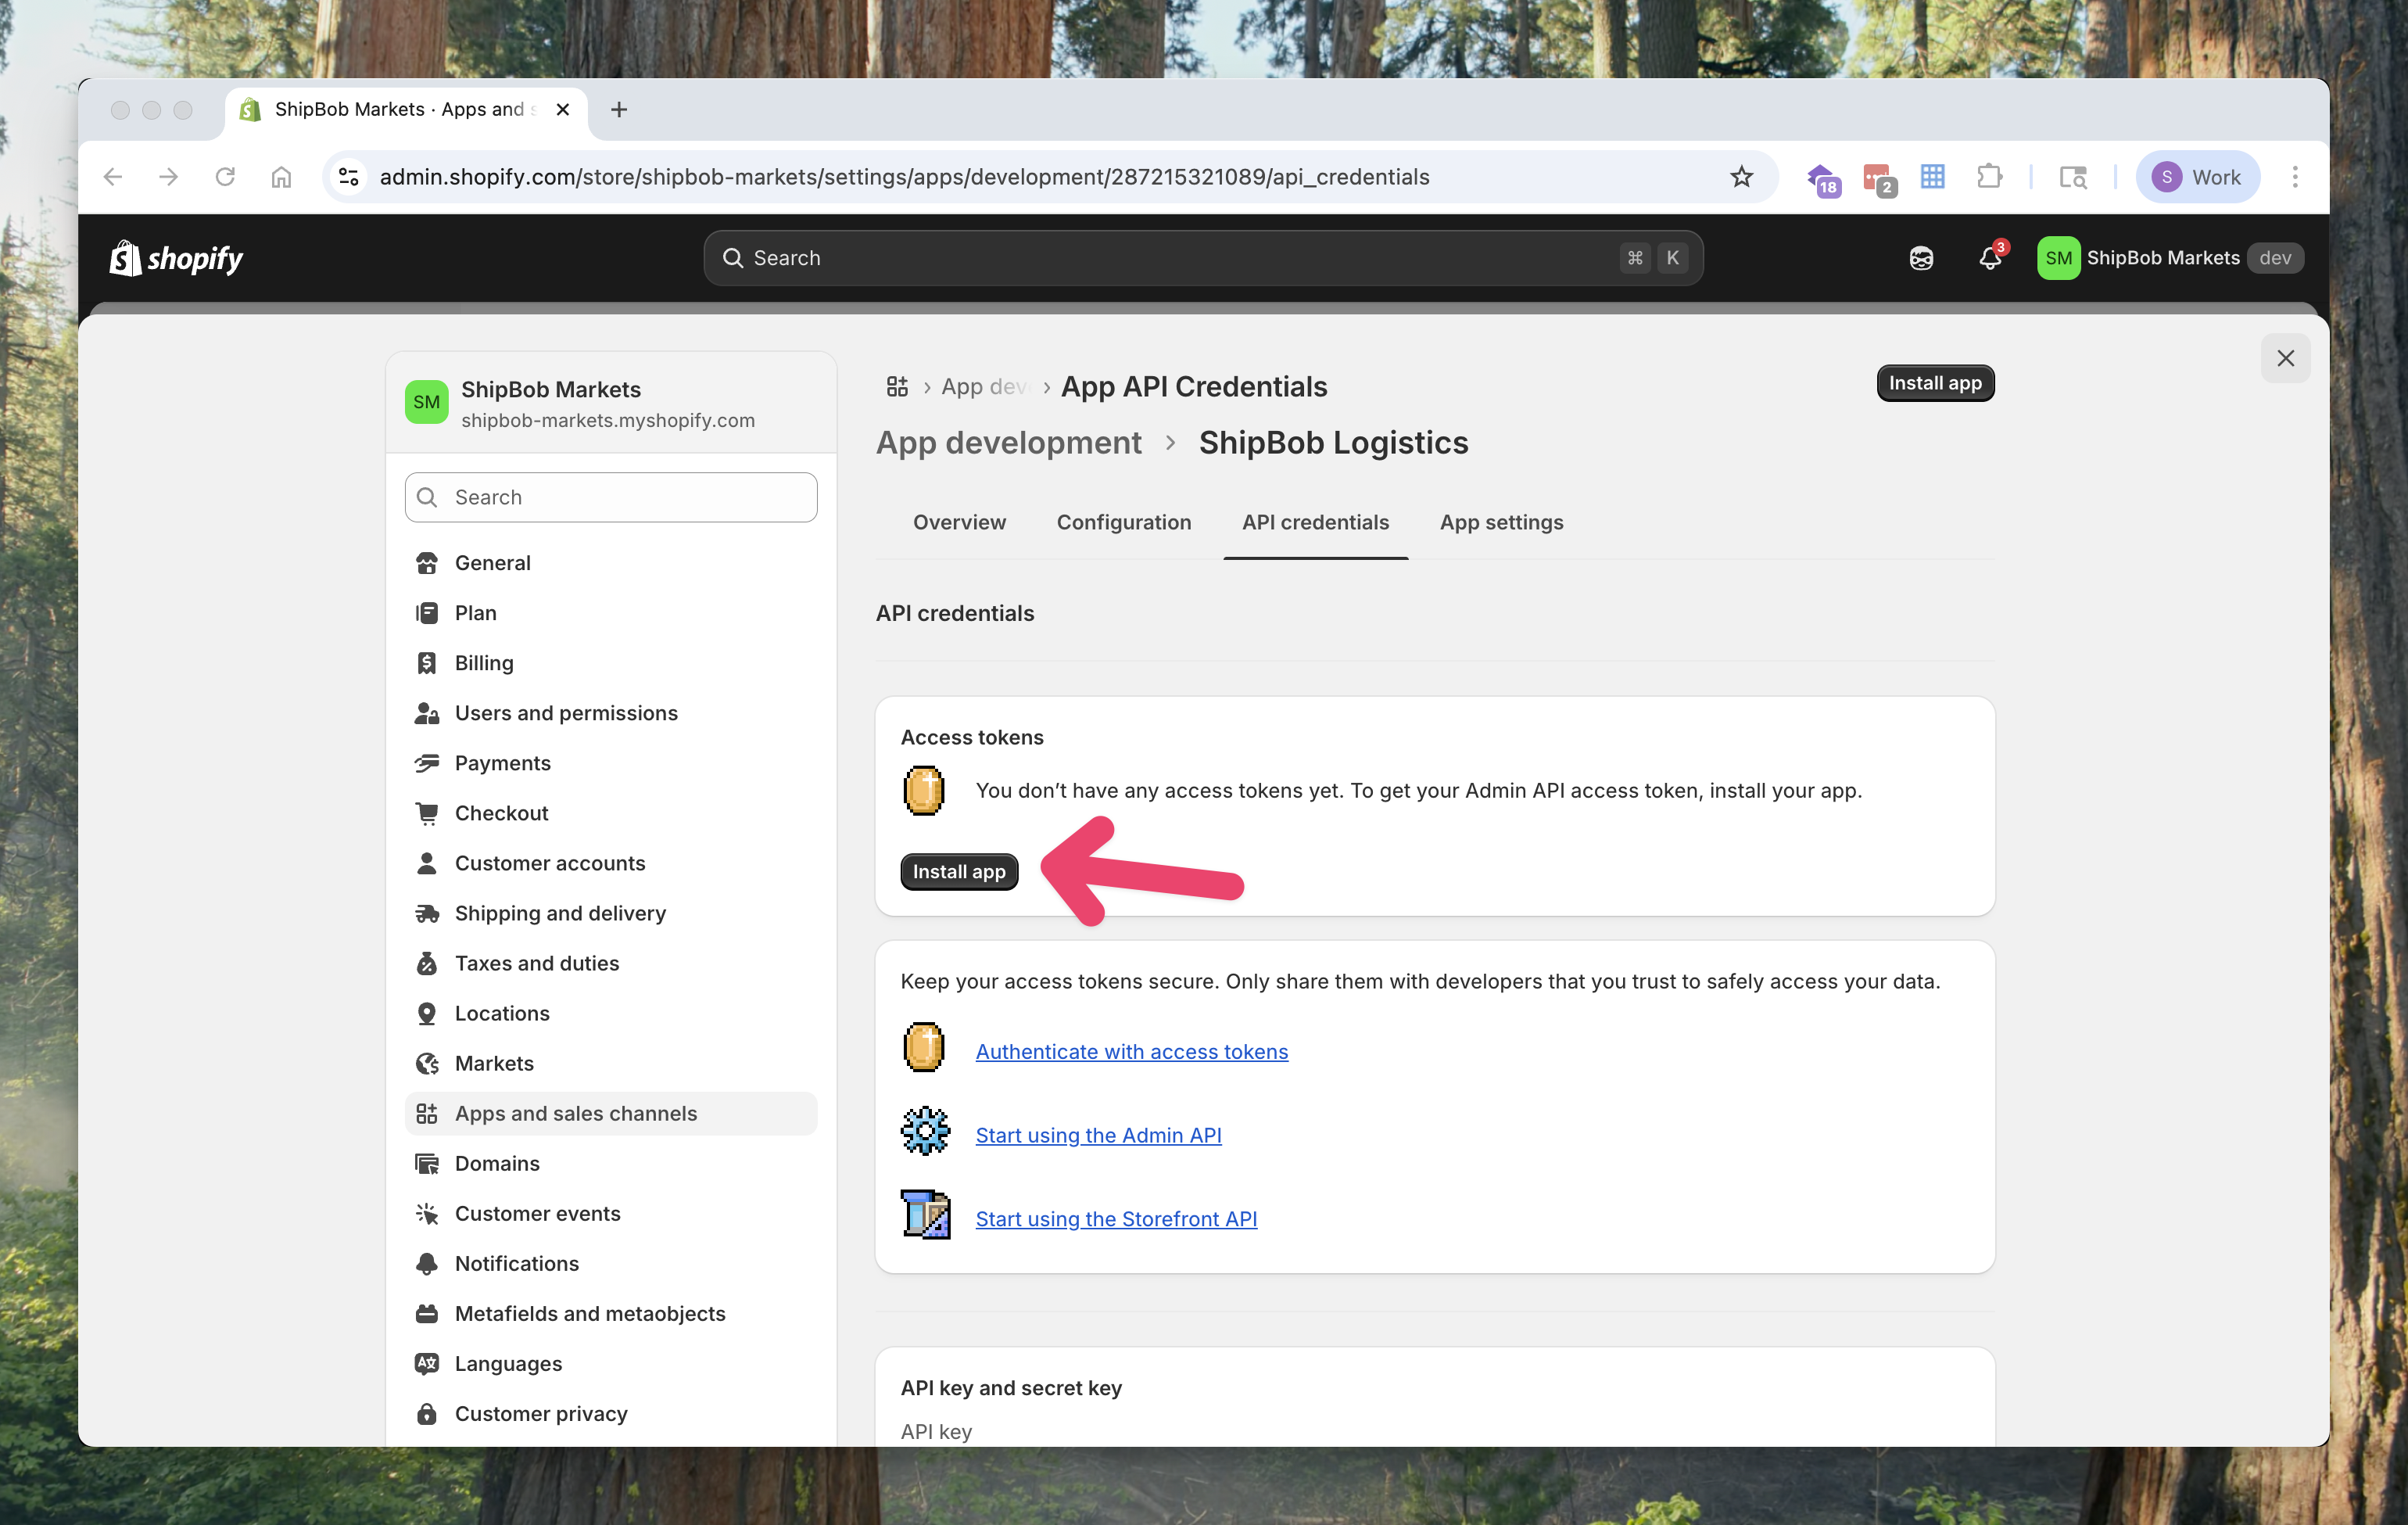Reload the page with the refresh icon

tap(225, 177)
